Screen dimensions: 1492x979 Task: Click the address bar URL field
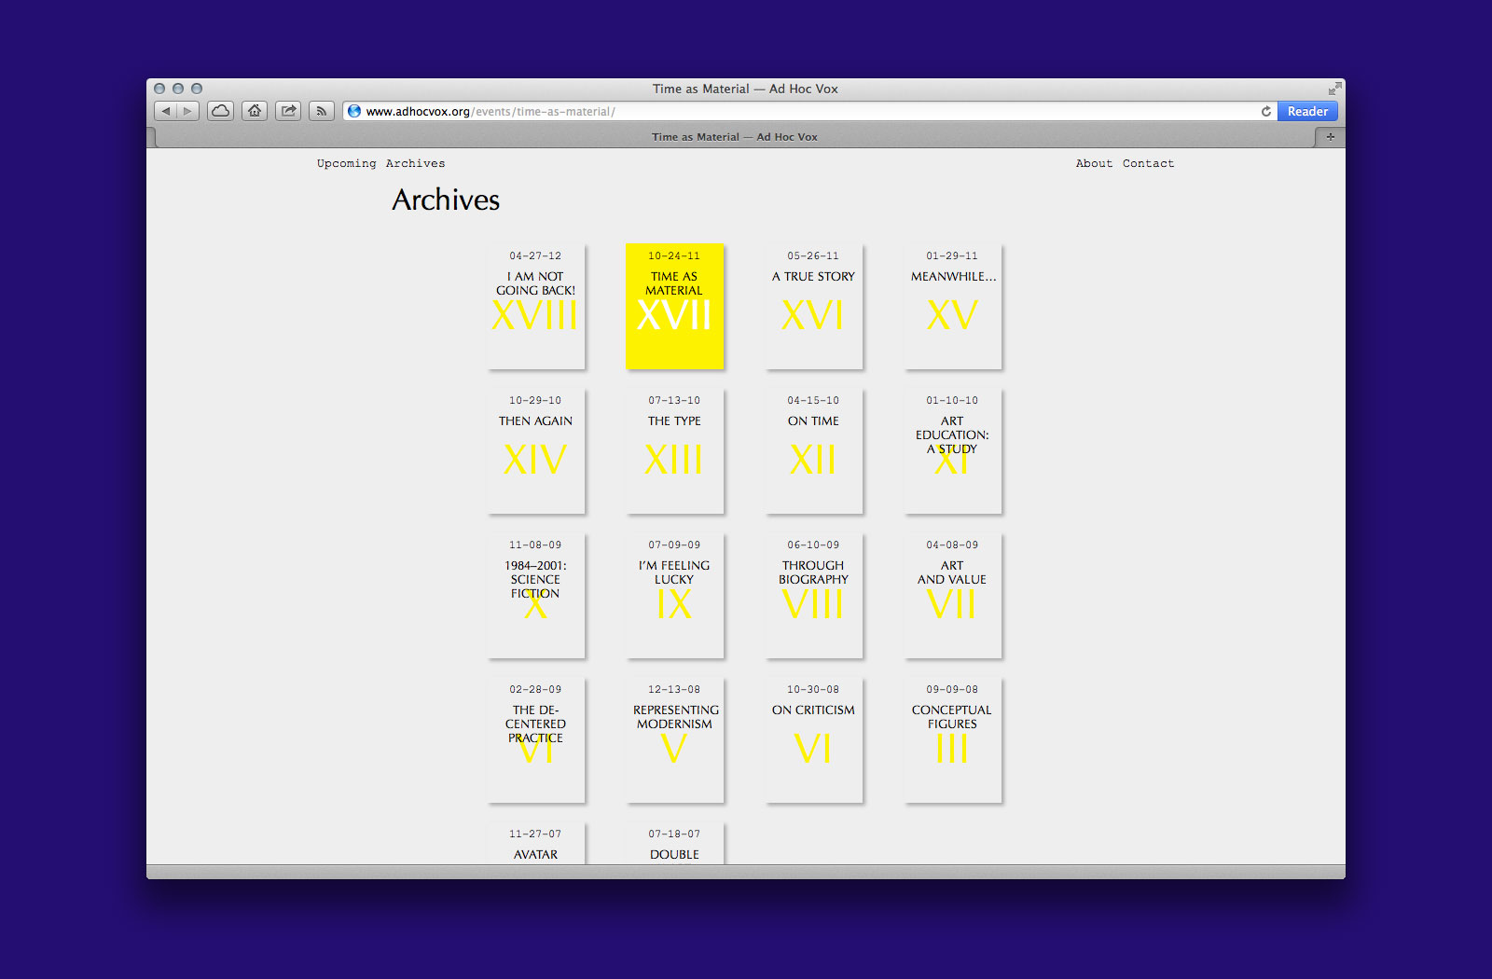(x=809, y=111)
